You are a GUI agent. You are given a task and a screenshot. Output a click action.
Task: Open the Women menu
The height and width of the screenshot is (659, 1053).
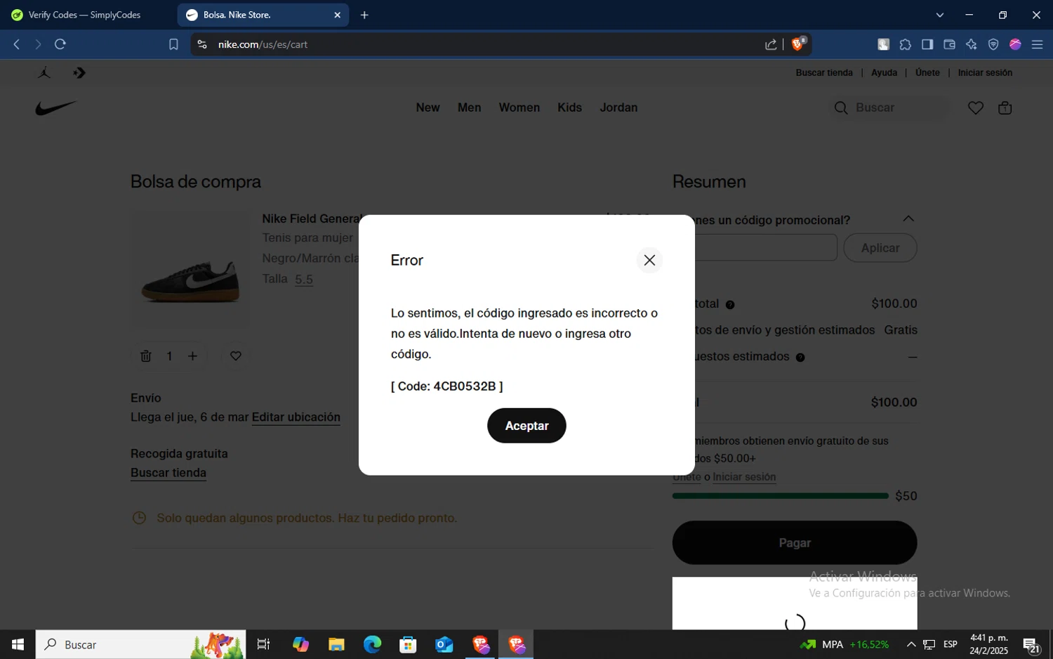click(x=519, y=107)
